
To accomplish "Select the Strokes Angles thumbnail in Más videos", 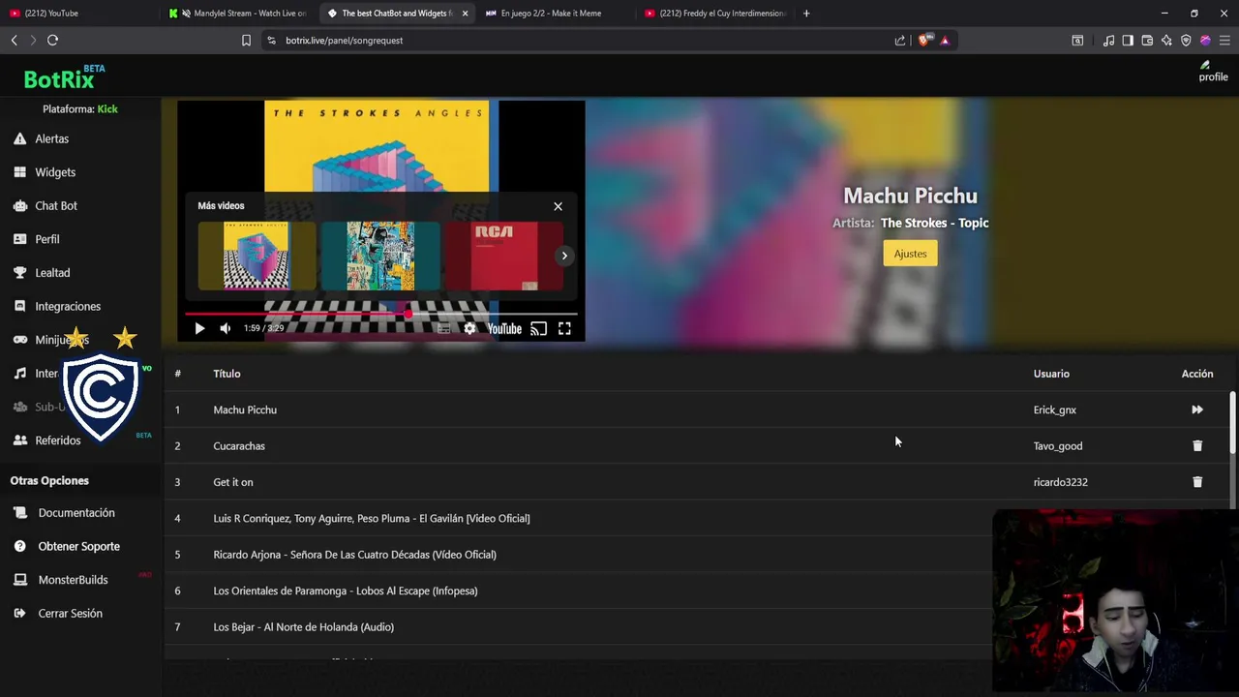I will tap(257, 256).
